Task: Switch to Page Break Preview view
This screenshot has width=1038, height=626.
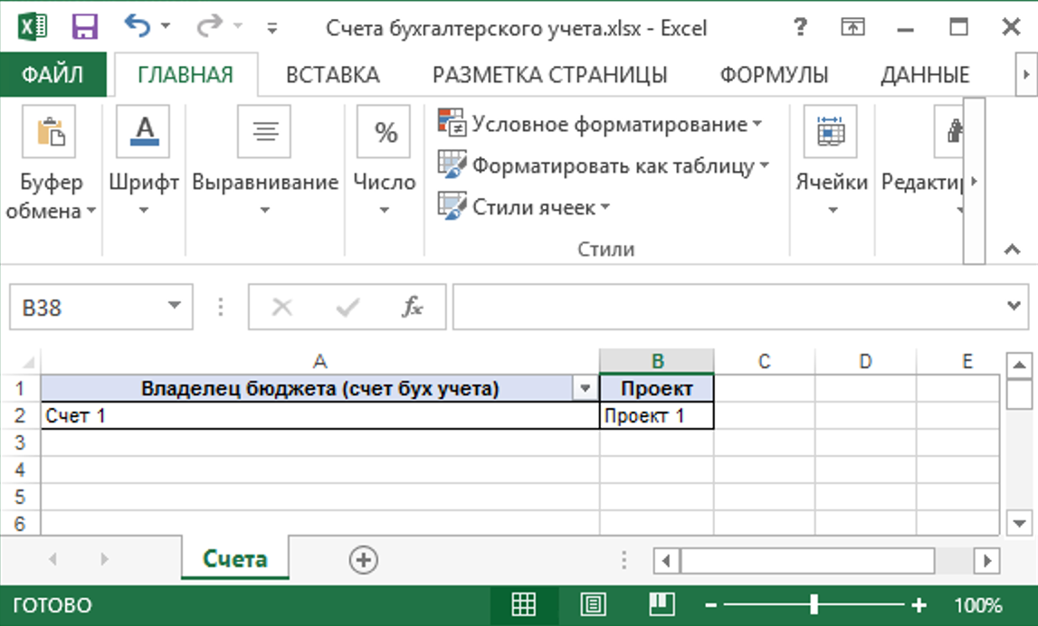Action: pyautogui.click(x=662, y=605)
